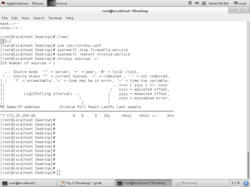Click the 'systemctl restart chronyd.service' line

pos(93,54)
